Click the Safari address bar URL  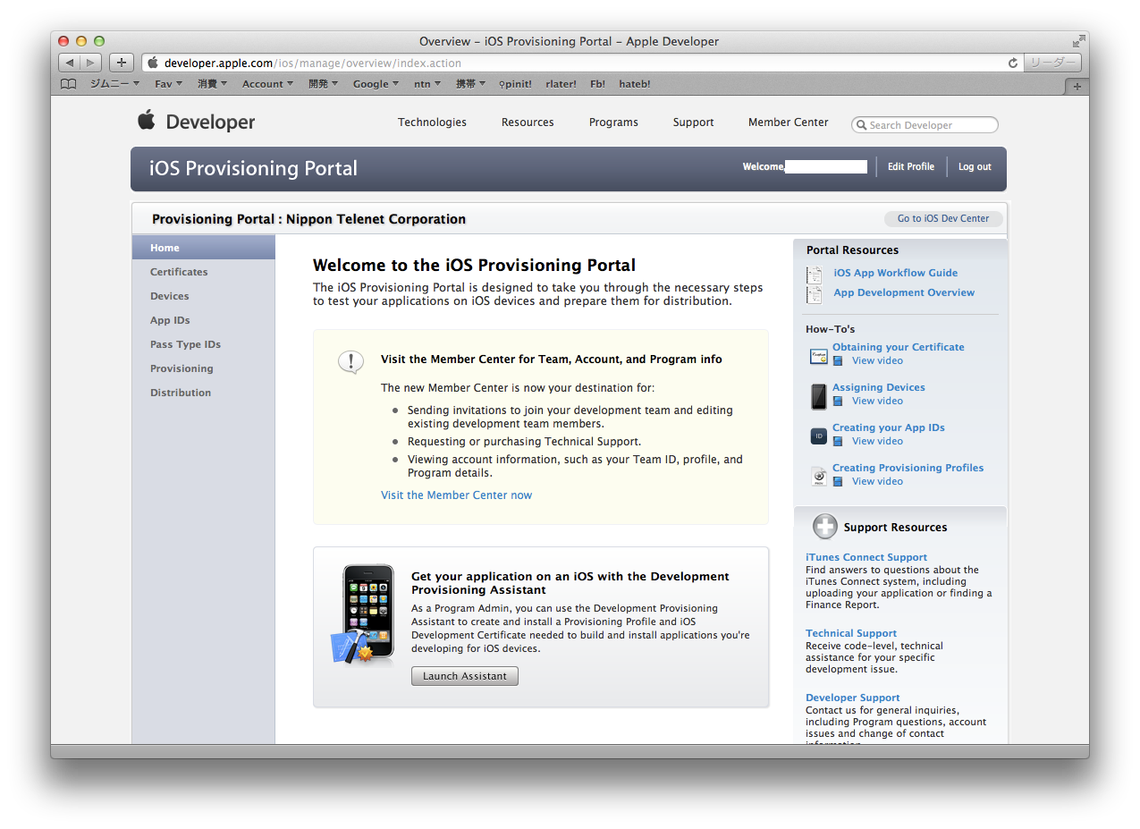point(313,63)
